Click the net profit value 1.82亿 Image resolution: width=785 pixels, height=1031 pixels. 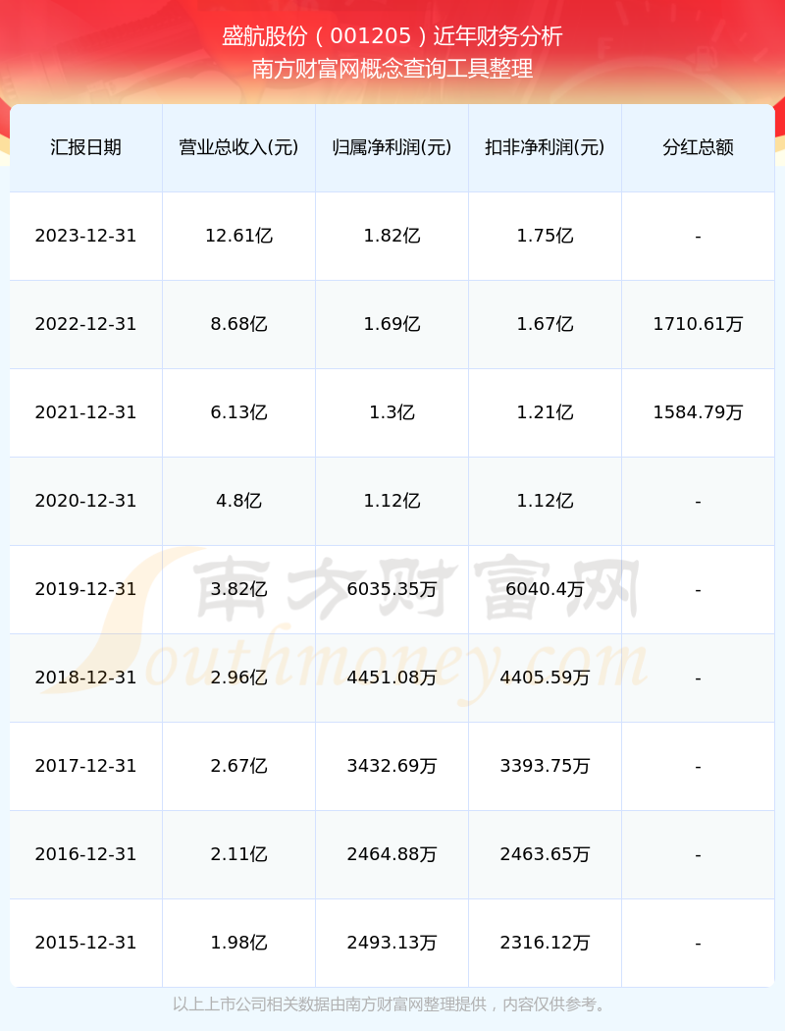pos(392,236)
